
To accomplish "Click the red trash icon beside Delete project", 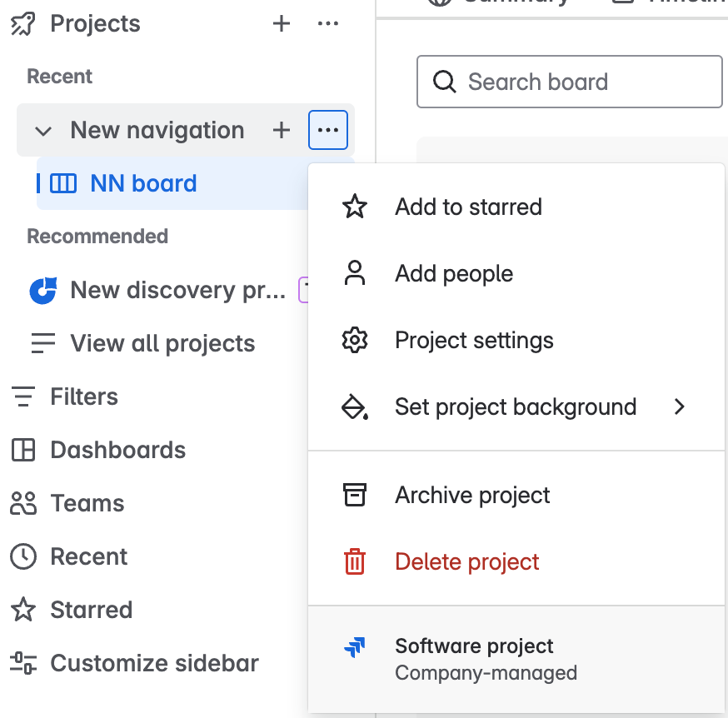I will [355, 561].
